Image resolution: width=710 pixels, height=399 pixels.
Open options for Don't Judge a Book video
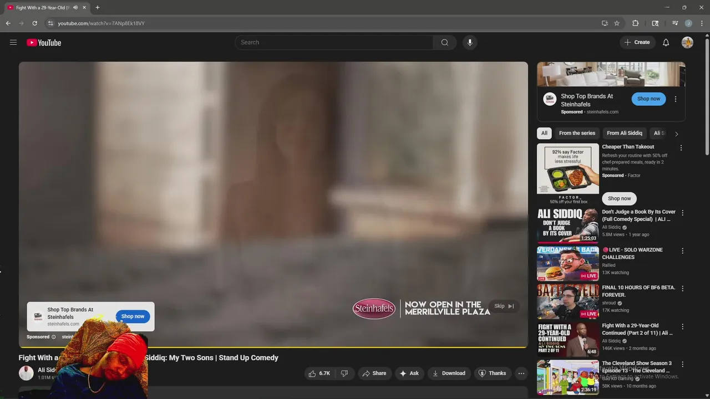(x=683, y=213)
